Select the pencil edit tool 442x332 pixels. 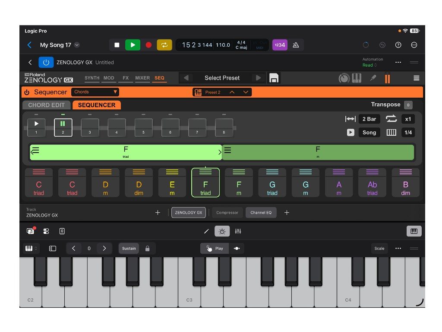pos(206,232)
